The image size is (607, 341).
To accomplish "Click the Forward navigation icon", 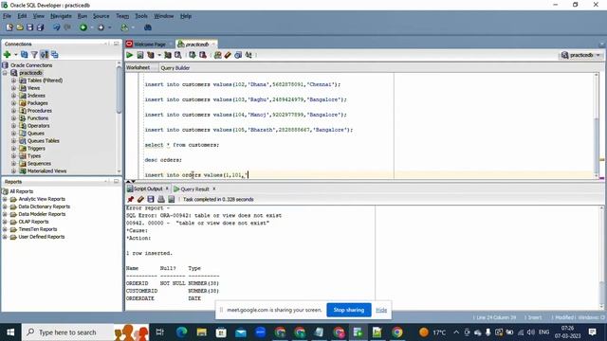I will coord(101,27).
